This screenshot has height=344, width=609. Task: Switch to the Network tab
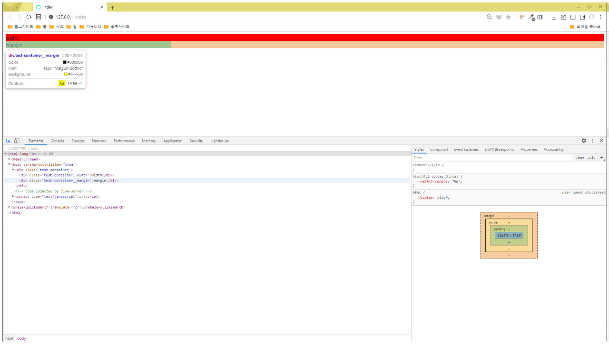pos(99,141)
